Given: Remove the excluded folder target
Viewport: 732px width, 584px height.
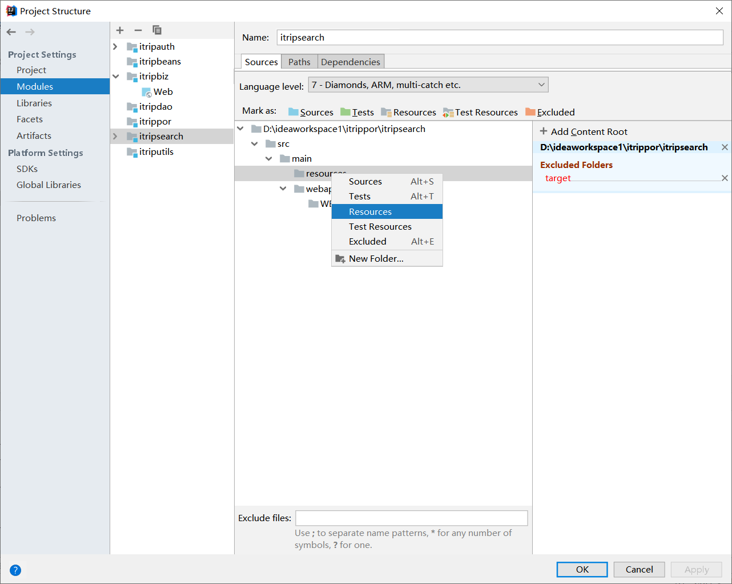Looking at the screenshot, I should click(725, 178).
